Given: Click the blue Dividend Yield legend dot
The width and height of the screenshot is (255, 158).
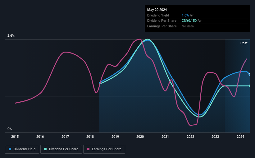Looking at the screenshot, I should 10,149.
